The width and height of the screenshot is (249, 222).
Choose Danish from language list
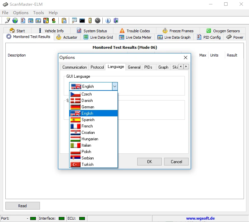click(94, 101)
